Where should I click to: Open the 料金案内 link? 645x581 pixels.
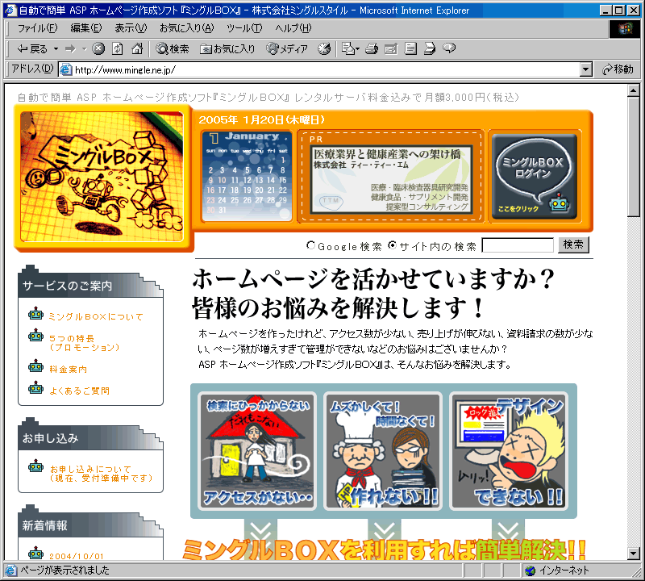tap(68, 370)
